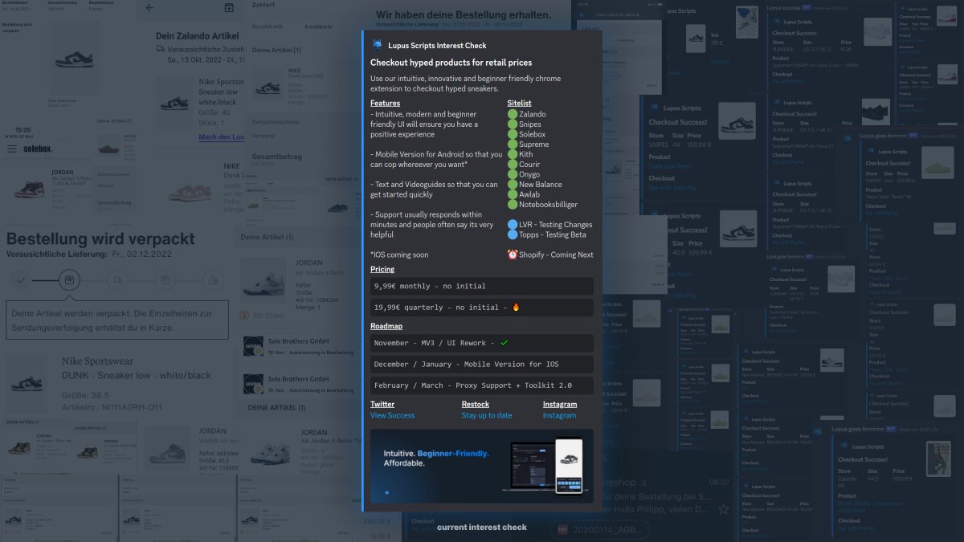Screen dimensions: 964x542
Task: Open the Stay up to date link under Restock
Action: click(487, 415)
